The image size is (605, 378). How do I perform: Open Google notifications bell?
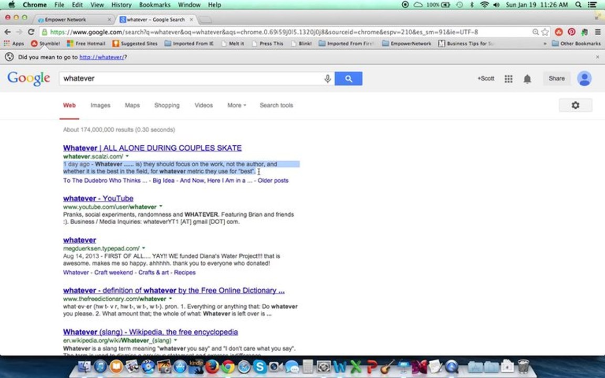coord(527,79)
